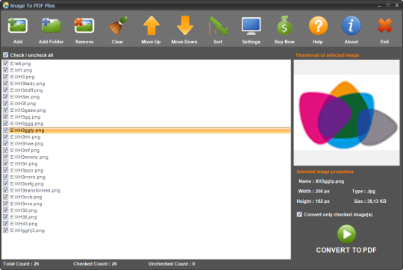Image resolution: width=403 pixels, height=270 pixels.
Task: Show the About info icon
Action: pyautogui.click(x=351, y=25)
